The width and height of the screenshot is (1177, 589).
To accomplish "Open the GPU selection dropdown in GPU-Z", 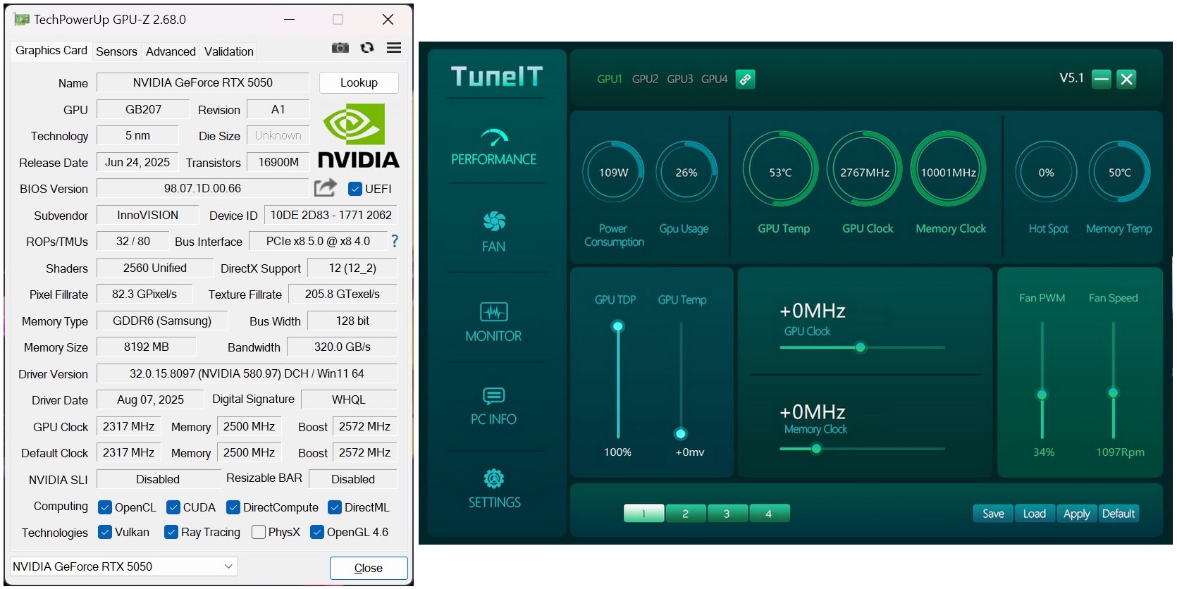I will tap(123, 566).
